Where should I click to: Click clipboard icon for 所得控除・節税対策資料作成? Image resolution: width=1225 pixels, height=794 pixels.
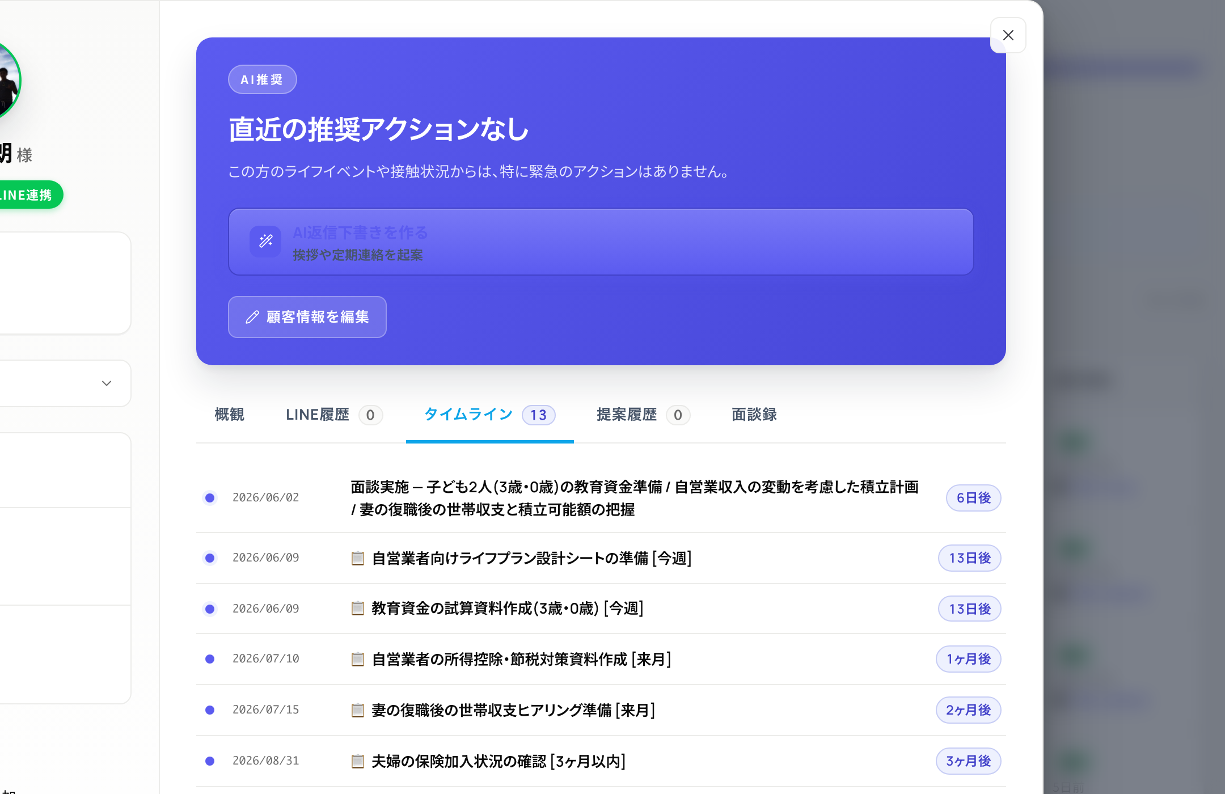pos(358,659)
